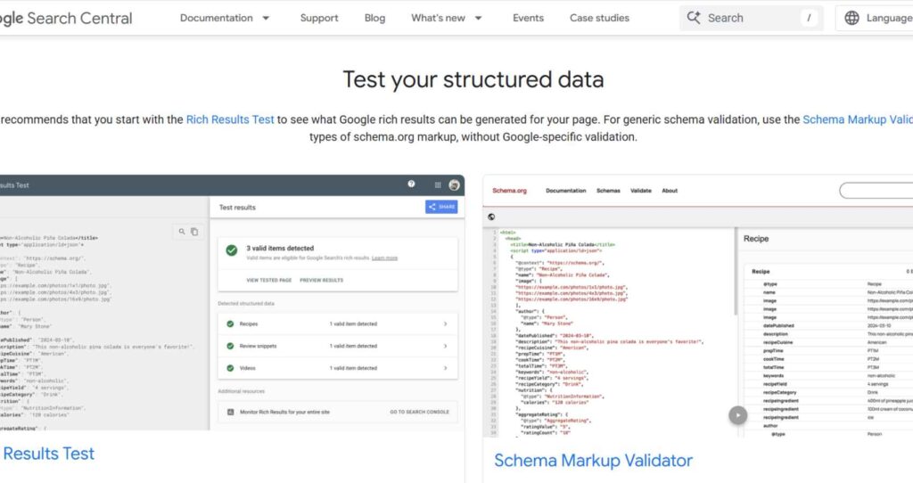This screenshot has height=483, width=913.
Task: Open Schema.org Schemas menu item
Action: 608,191
